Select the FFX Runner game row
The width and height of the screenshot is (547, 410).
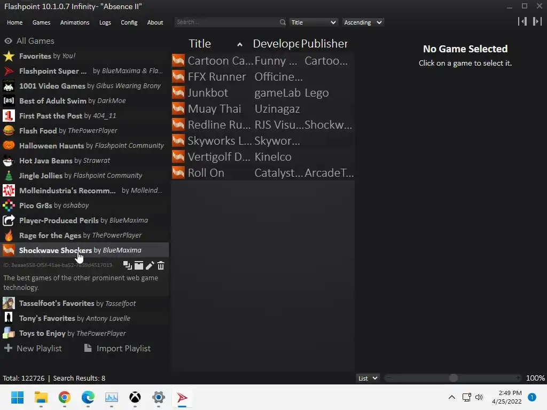pos(263,77)
